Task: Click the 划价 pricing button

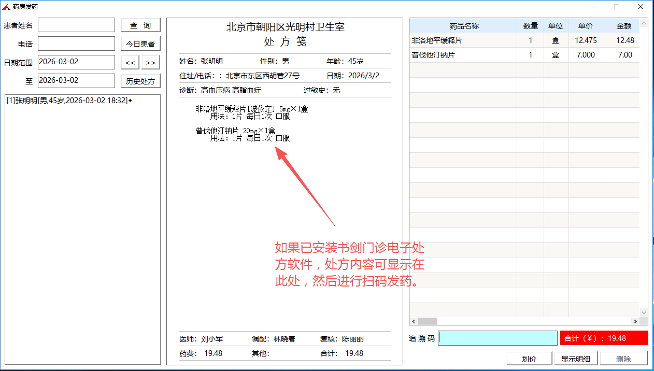Action: [x=529, y=359]
